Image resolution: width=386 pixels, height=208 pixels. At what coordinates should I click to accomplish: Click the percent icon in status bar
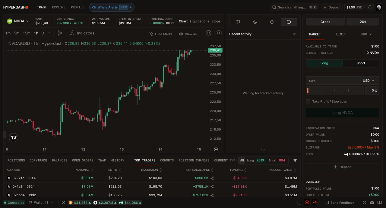click(x=64, y=203)
